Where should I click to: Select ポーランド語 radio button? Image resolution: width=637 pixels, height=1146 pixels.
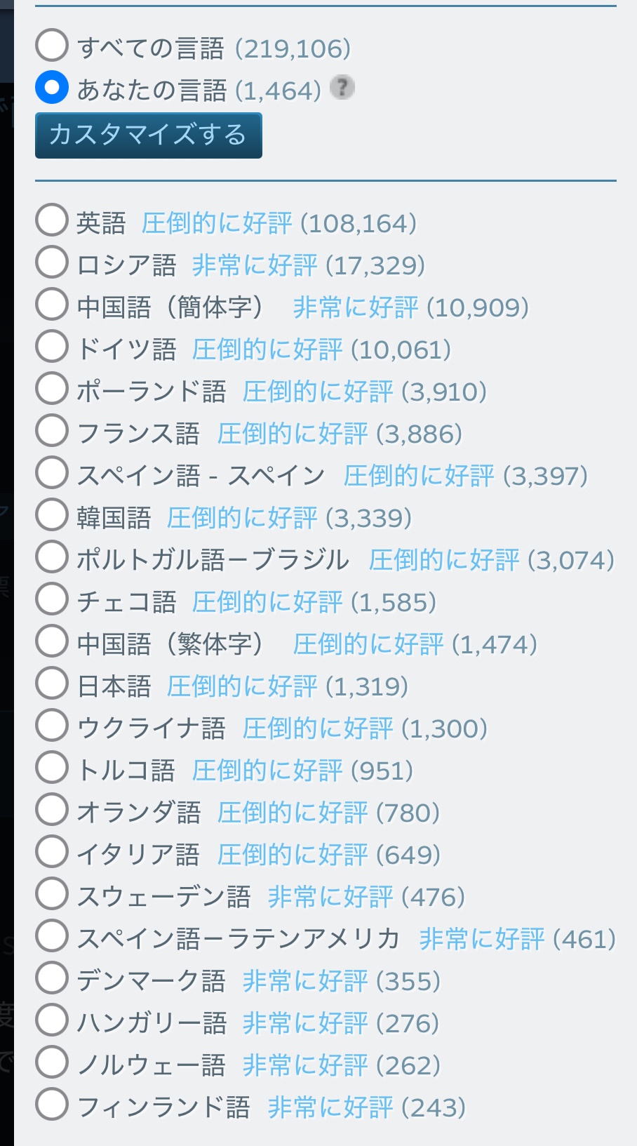tap(52, 389)
